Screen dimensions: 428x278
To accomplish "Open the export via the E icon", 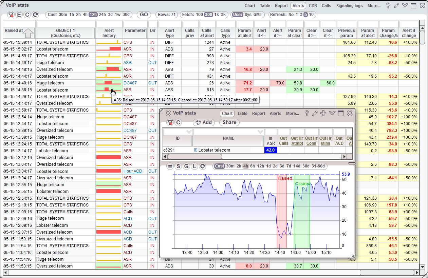I will pos(19,15).
